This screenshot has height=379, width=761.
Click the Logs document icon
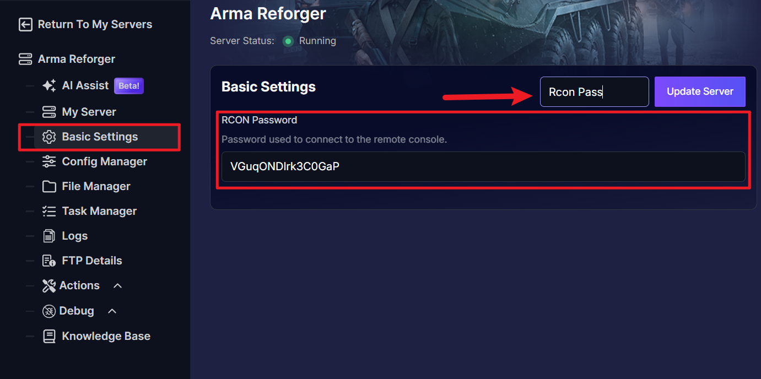[49, 236]
